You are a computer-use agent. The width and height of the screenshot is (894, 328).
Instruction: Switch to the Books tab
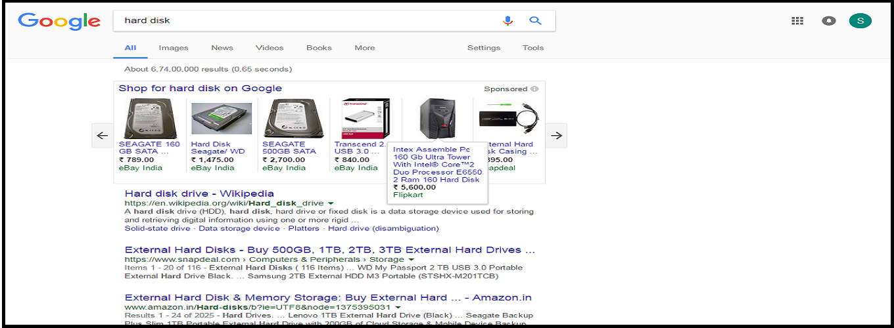pyautogui.click(x=319, y=48)
